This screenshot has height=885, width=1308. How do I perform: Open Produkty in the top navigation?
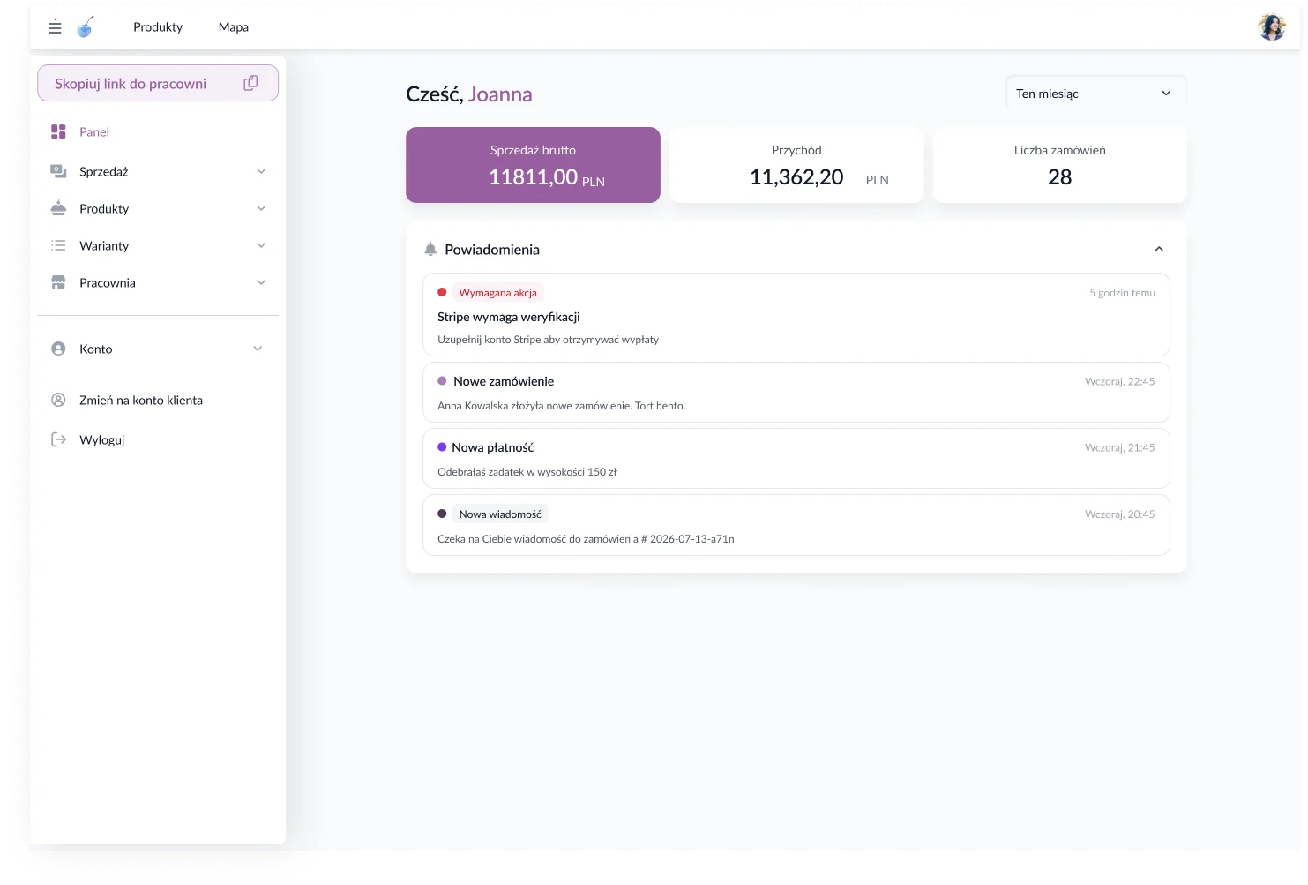158,27
